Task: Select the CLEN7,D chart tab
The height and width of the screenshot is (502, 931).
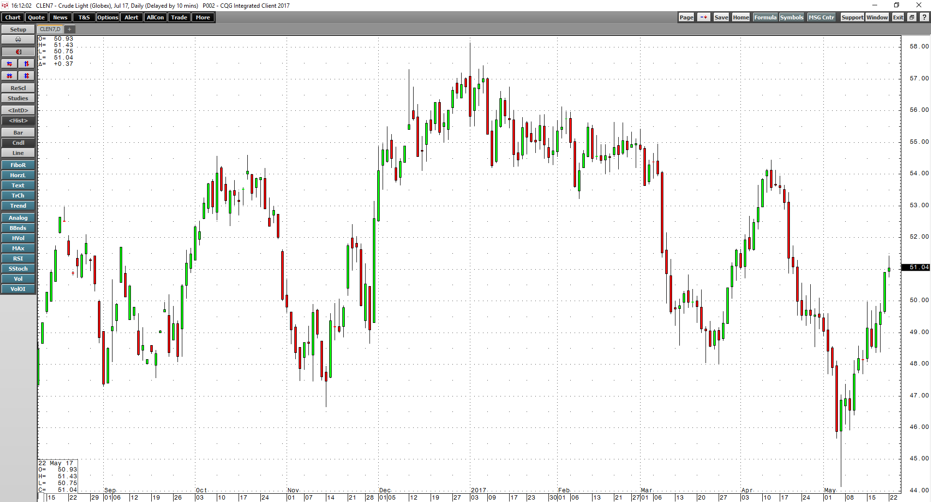Action: 49,29
